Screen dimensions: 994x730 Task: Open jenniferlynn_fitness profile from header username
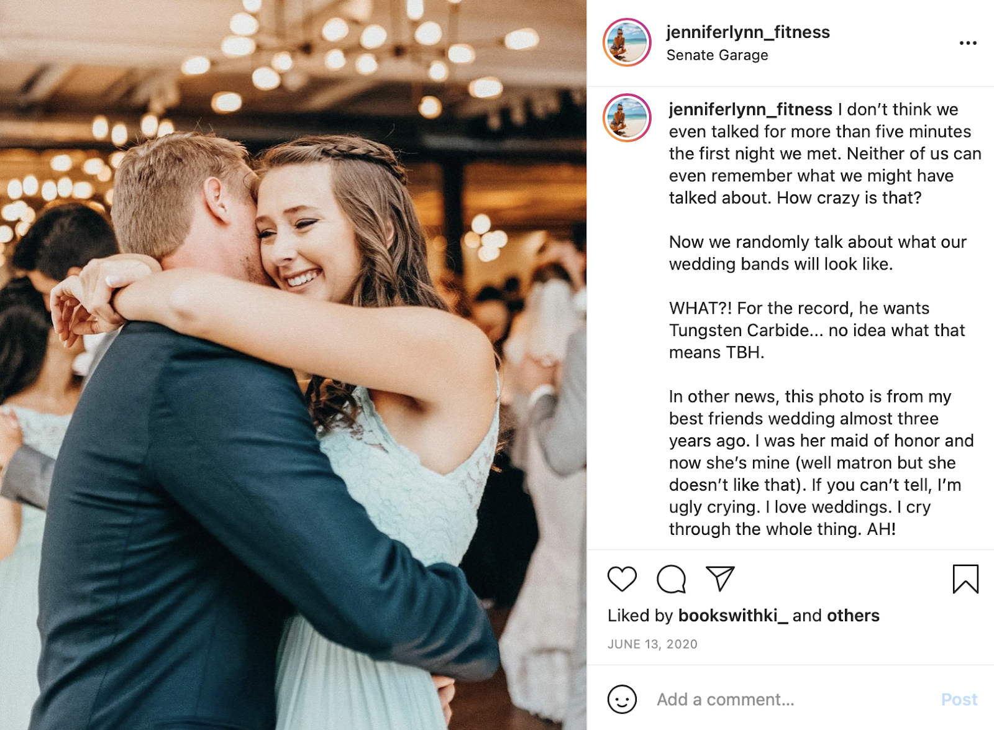pyautogui.click(x=748, y=32)
